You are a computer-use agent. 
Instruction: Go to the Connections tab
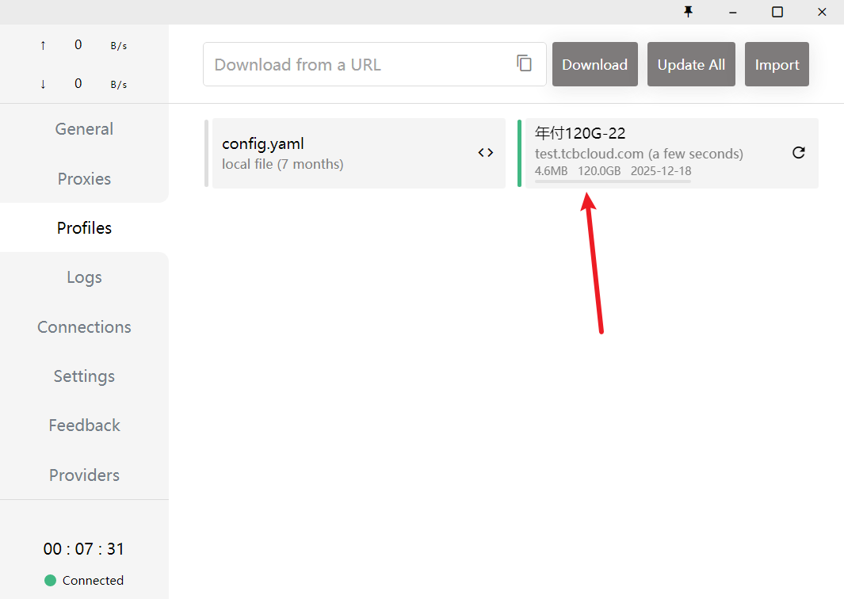click(x=84, y=327)
